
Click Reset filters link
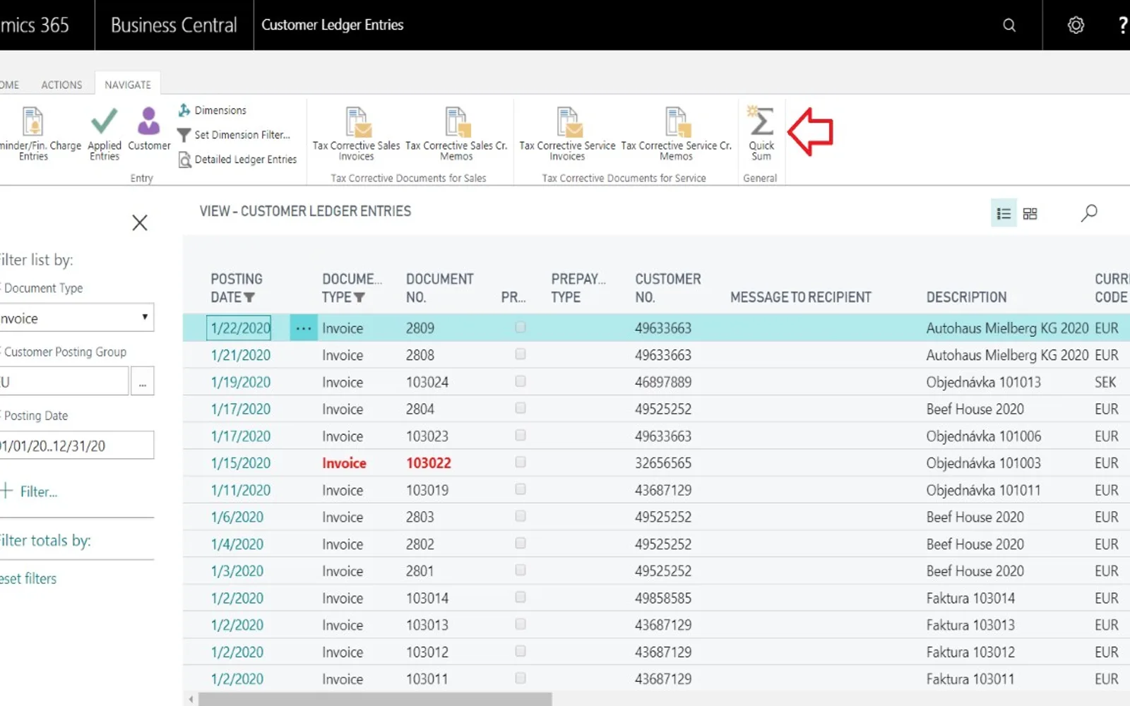click(x=28, y=579)
